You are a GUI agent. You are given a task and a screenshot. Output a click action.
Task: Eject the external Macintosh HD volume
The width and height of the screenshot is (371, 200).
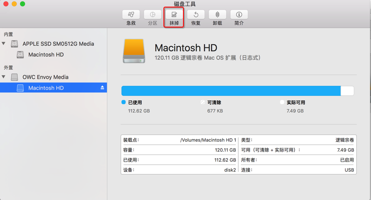102,88
